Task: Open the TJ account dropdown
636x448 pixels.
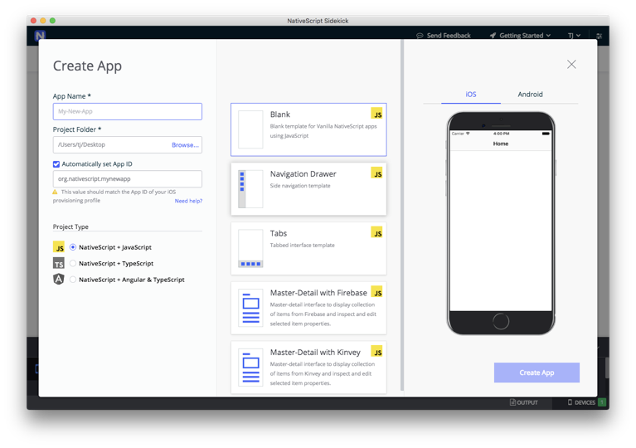Action: pyautogui.click(x=574, y=36)
